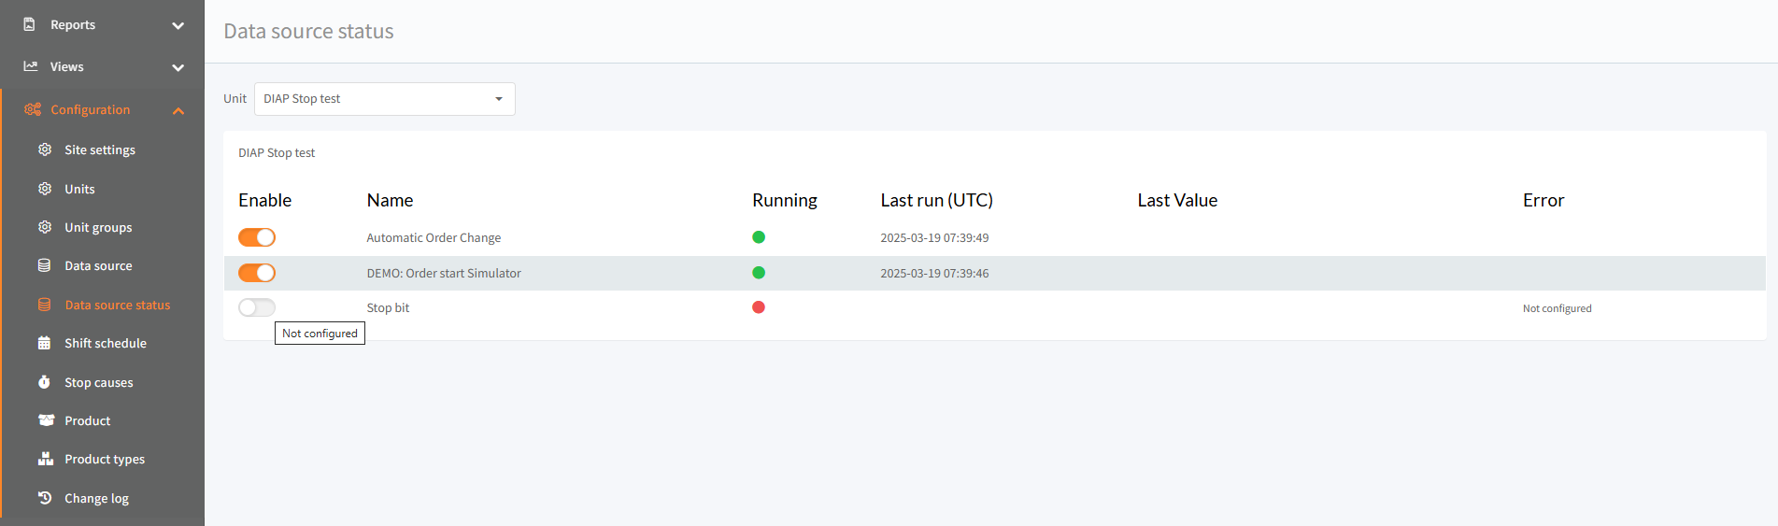Turn off DEMO: Order start Simulator toggle
Screen dimensions: 1778x526
(x=257, y=273)
